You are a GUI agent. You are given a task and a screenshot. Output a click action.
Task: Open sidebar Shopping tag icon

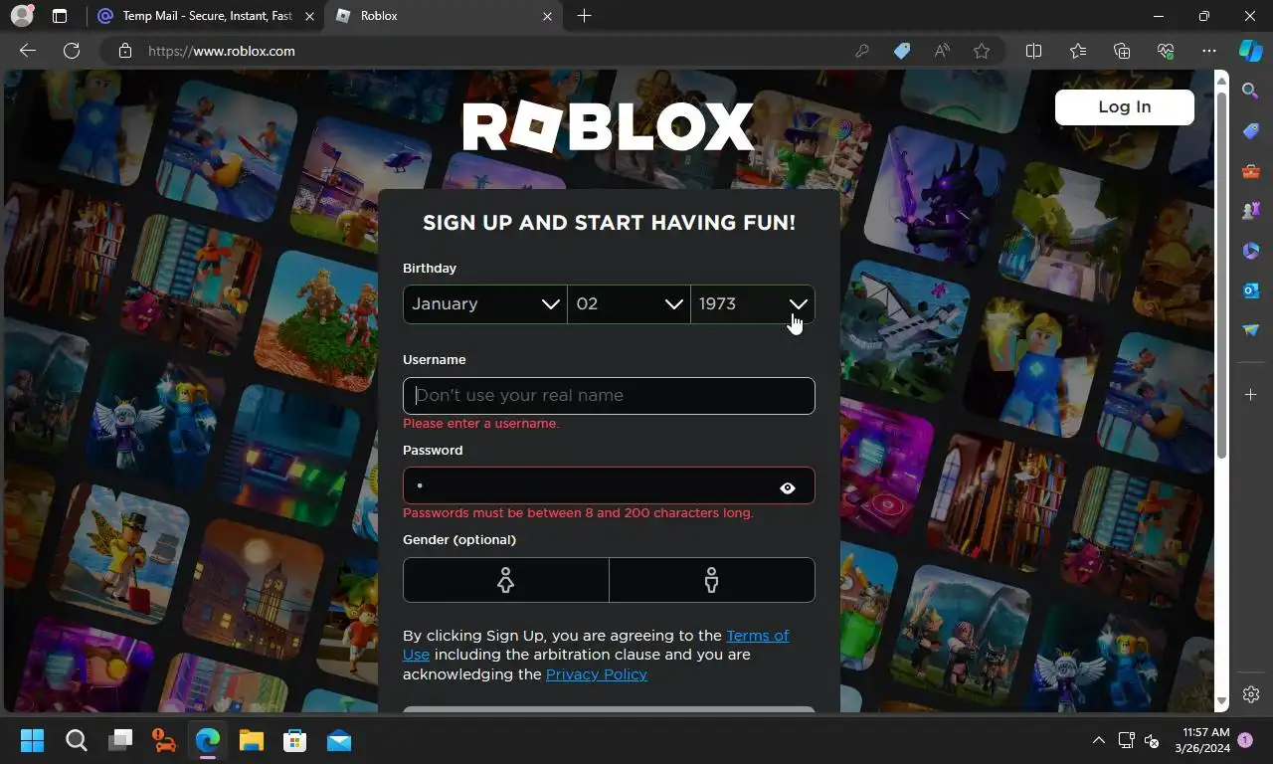point(1251,131)
